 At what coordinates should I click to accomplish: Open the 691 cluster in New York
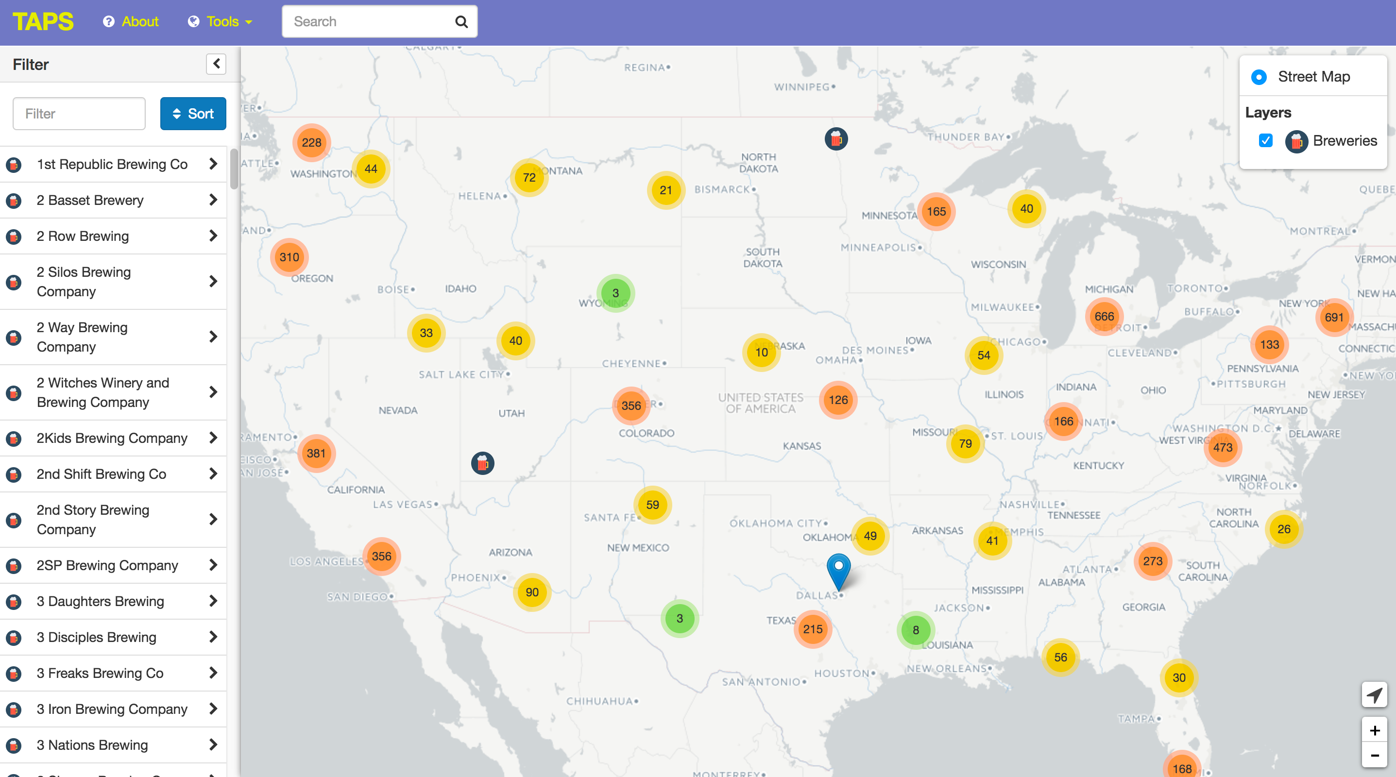[x=1334, y=318]
